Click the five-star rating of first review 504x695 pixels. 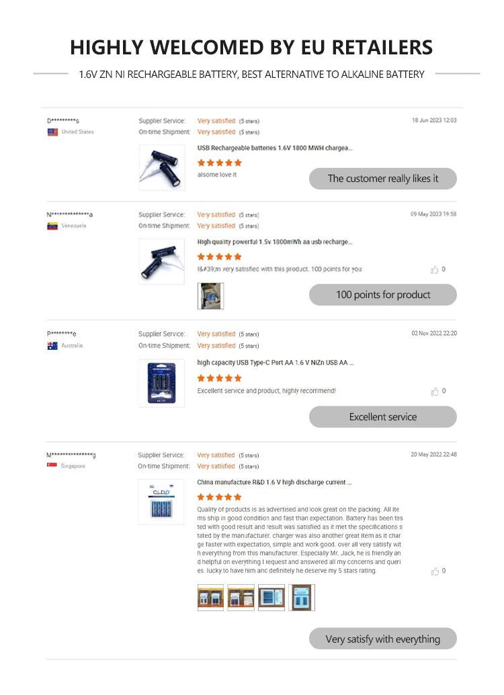click(x=220, y=163)
